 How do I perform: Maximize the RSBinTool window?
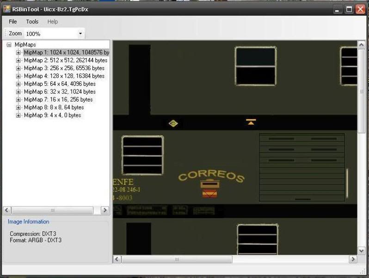pyautogui.click(x=349, y=9)
